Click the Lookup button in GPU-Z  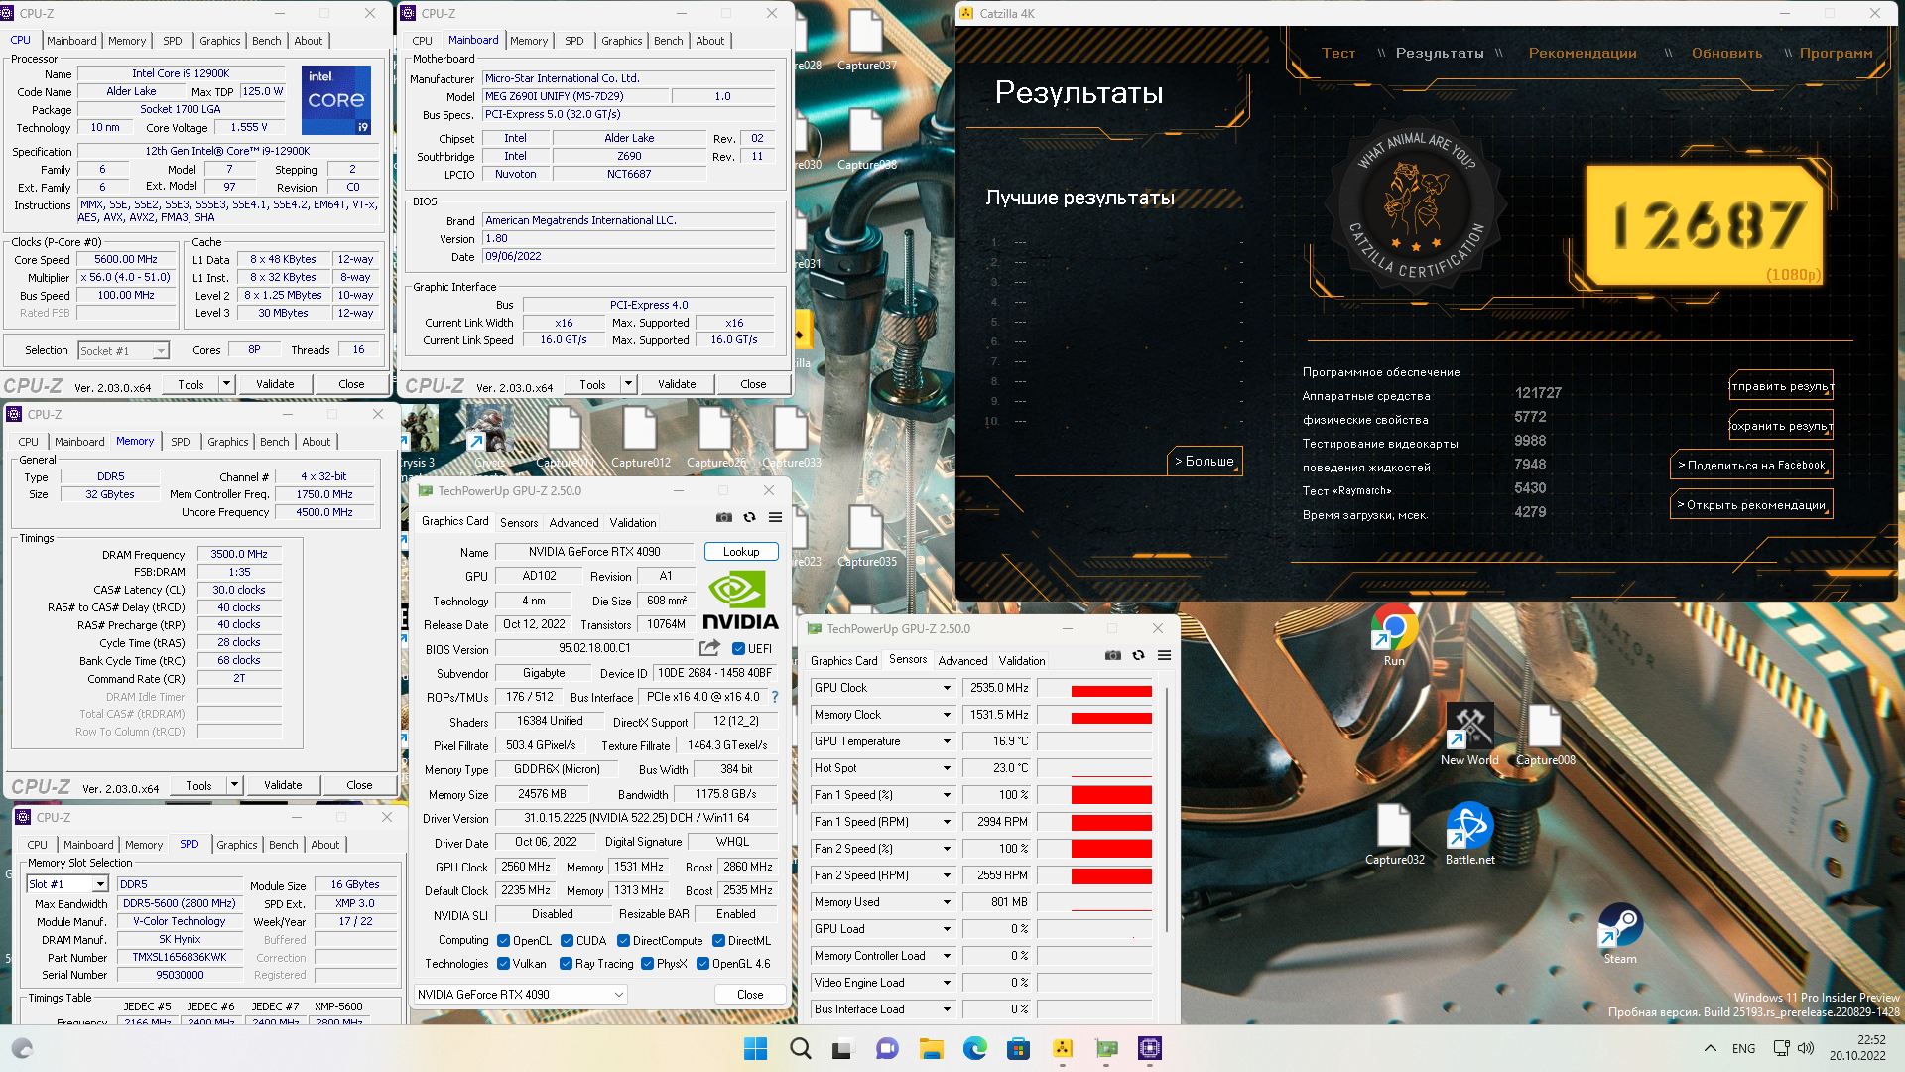[x=741, y=552]
